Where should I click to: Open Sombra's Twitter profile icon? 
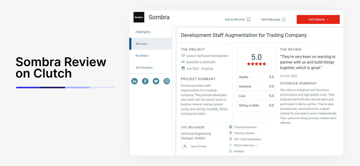(156, 81)
